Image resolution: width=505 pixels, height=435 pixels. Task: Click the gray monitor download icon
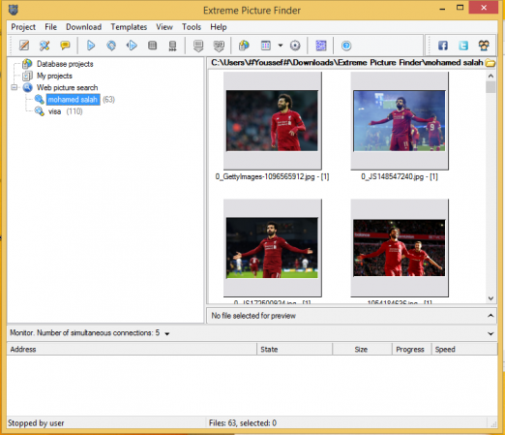point(198,46)
